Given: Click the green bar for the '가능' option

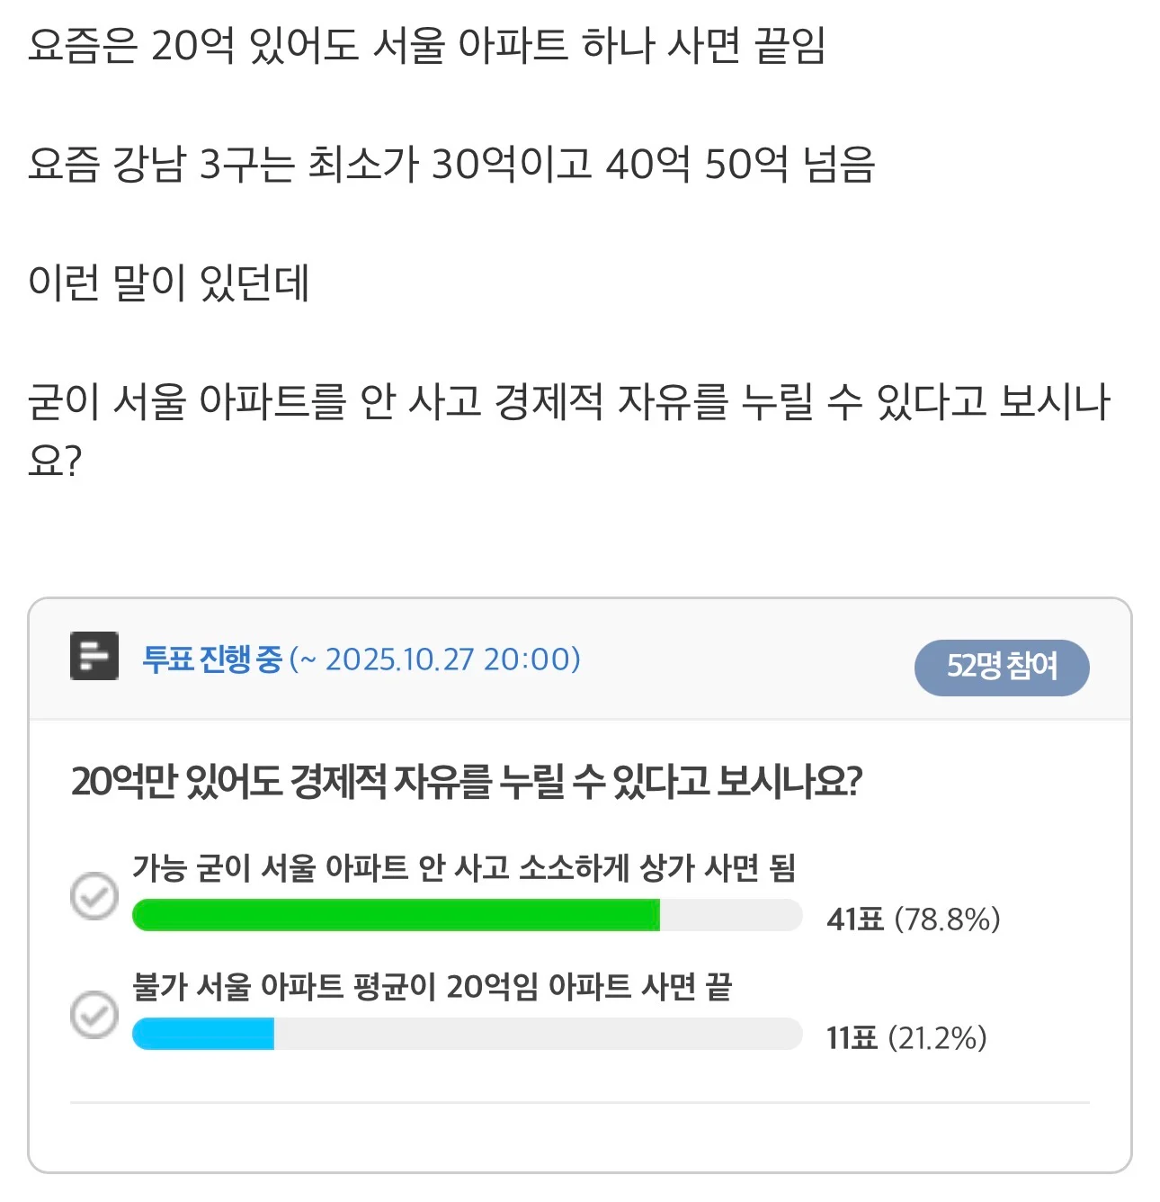Looking at the screenshot, I should (396, 916).
